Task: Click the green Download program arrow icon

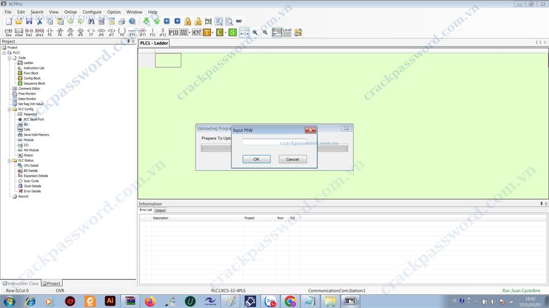Action: point(147,21)
